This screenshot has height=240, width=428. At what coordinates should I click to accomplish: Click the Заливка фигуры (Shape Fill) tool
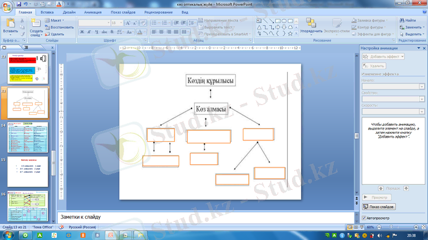(x=370, y=20)
